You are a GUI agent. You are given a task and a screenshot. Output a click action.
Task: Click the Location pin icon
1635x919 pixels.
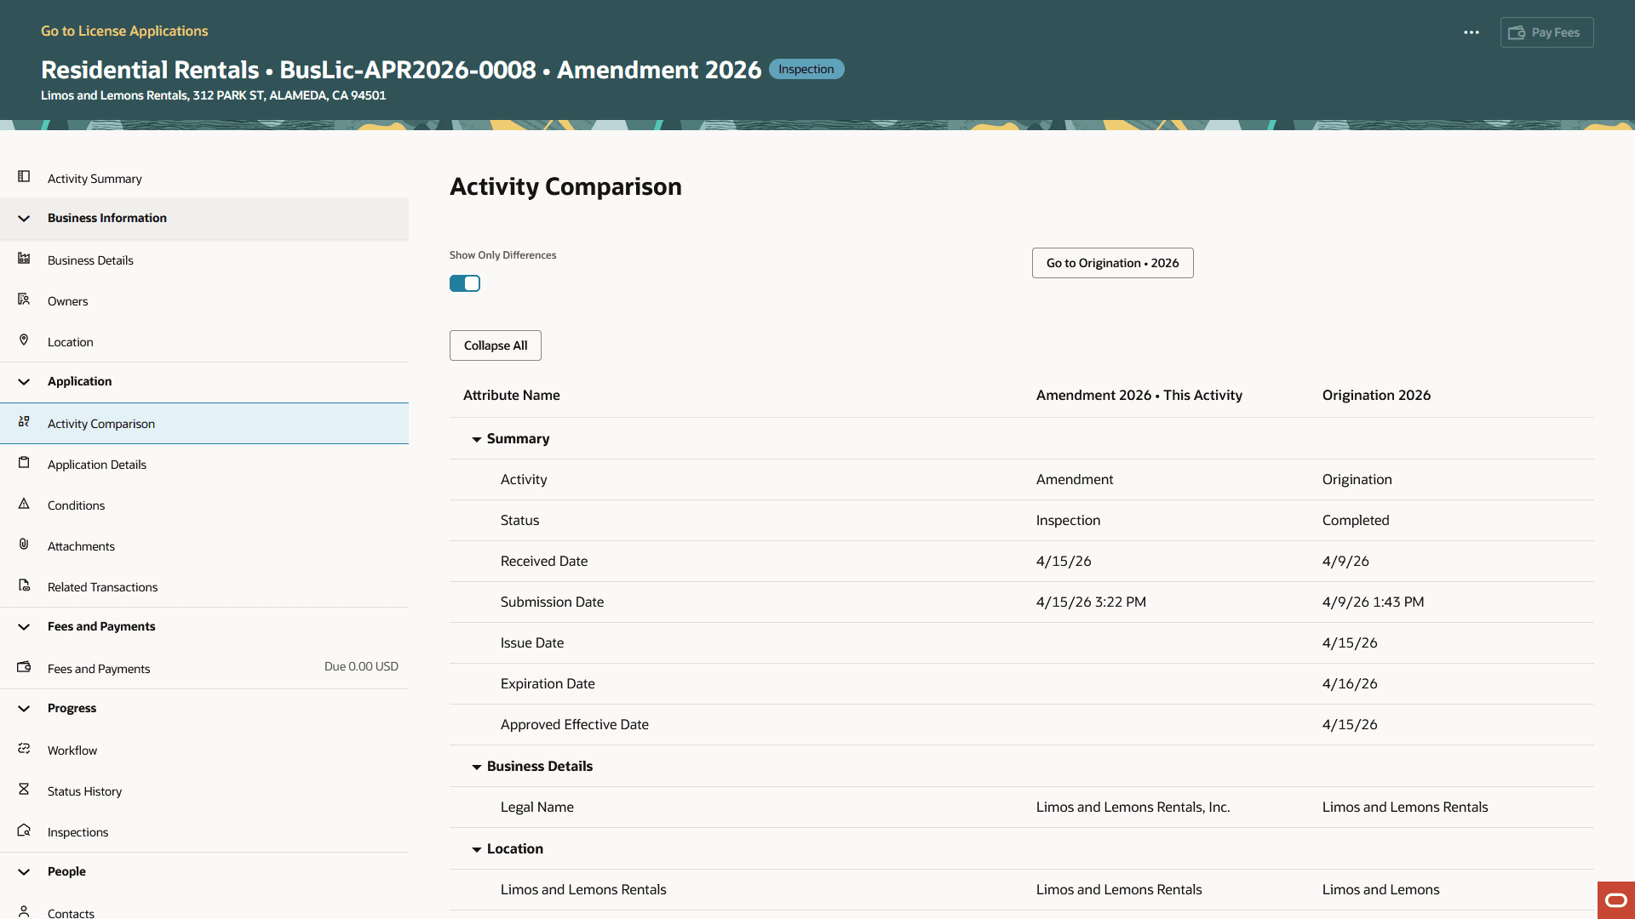tap(24, 340)
